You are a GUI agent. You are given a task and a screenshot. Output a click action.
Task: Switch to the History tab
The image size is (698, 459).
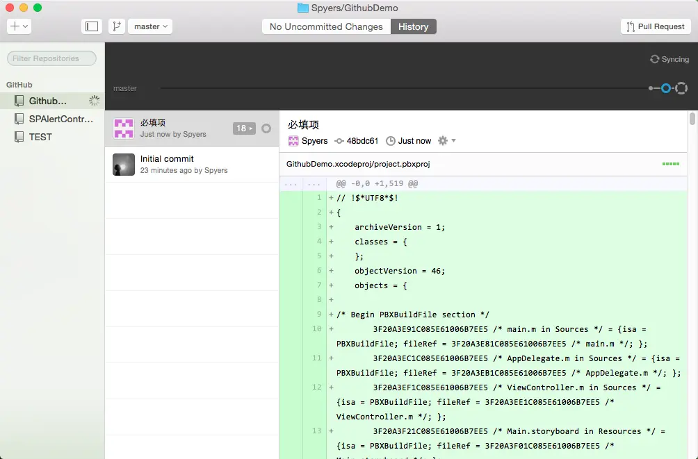414,26
